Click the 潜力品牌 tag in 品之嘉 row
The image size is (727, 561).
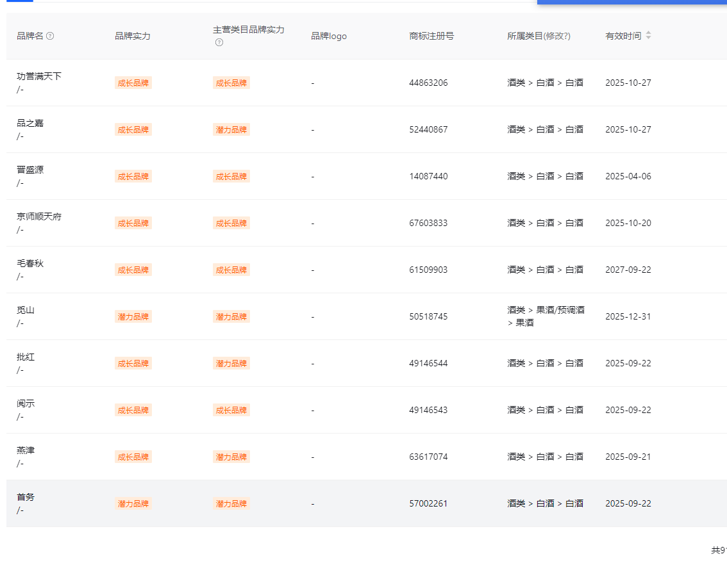point(231,129)
